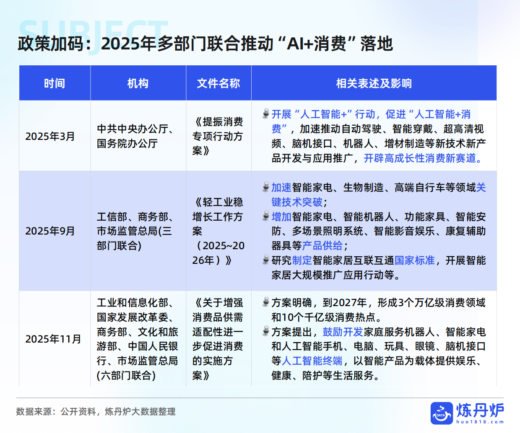The width and height of the screenshot is (520, 433).
Task: Click the pin icon beside "方案明确，到2027年" bullet
Action: pyautogui.click(x=266, y=300)
